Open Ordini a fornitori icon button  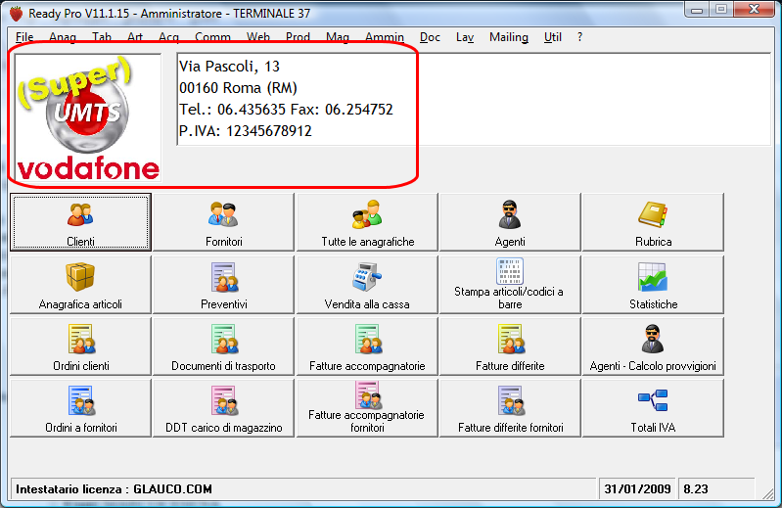coord(80,408)
